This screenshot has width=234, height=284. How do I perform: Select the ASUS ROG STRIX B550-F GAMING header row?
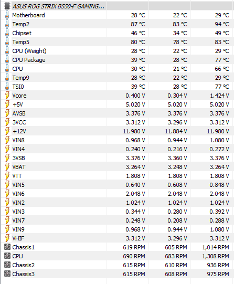(x=117, y=6)
